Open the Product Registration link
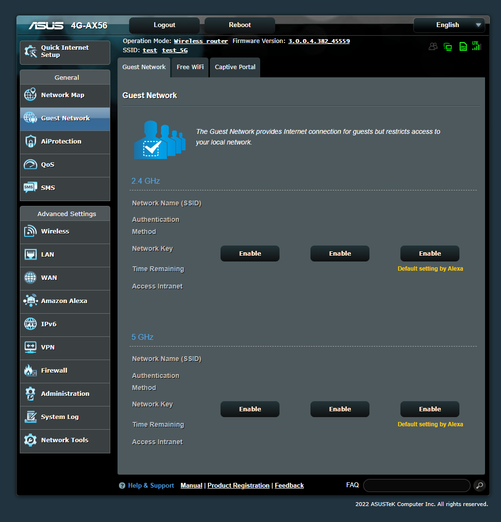 pyautogui.click(x=238, y=485)
